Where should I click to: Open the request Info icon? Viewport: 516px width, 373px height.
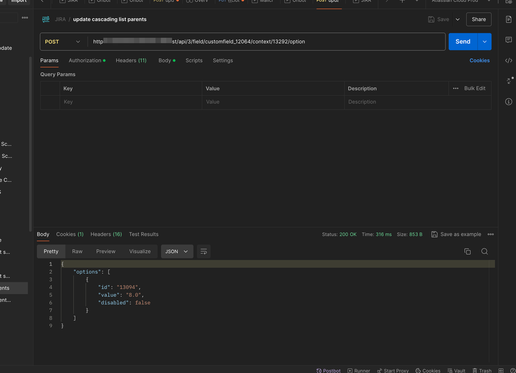pyautogui.click(x=508, y=102)
